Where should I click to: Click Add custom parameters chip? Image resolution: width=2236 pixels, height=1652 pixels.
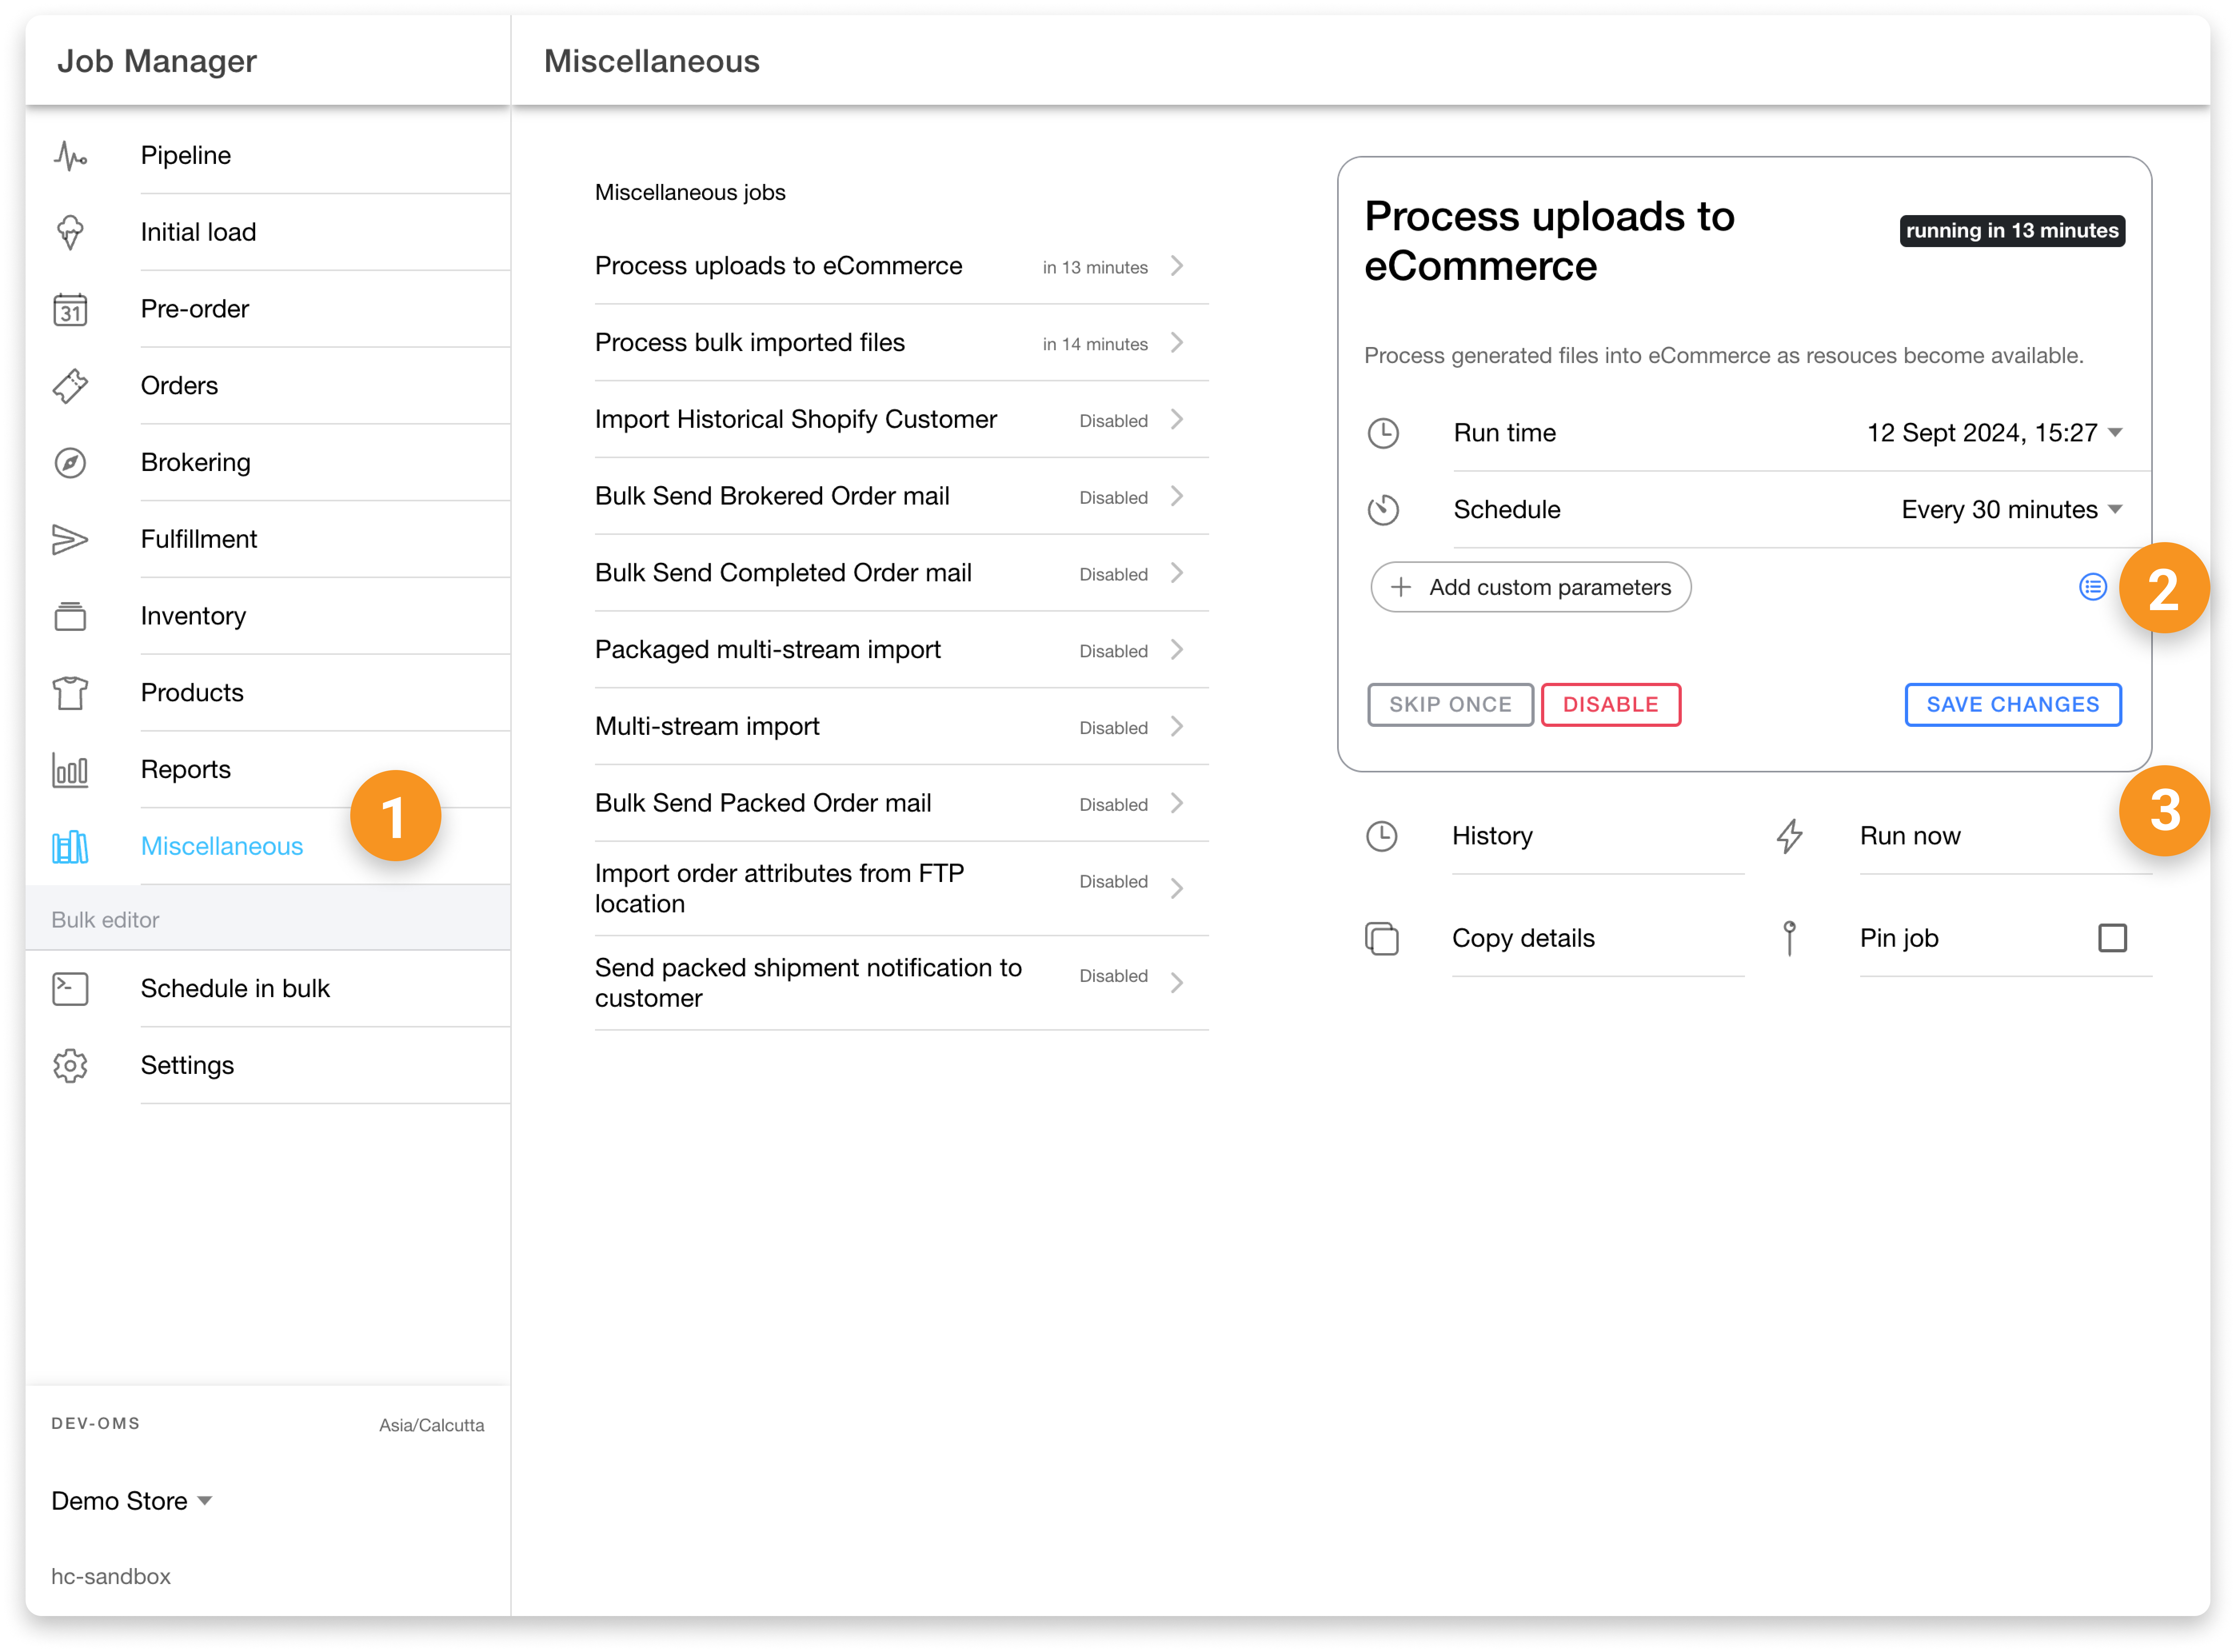point(1530,587)
